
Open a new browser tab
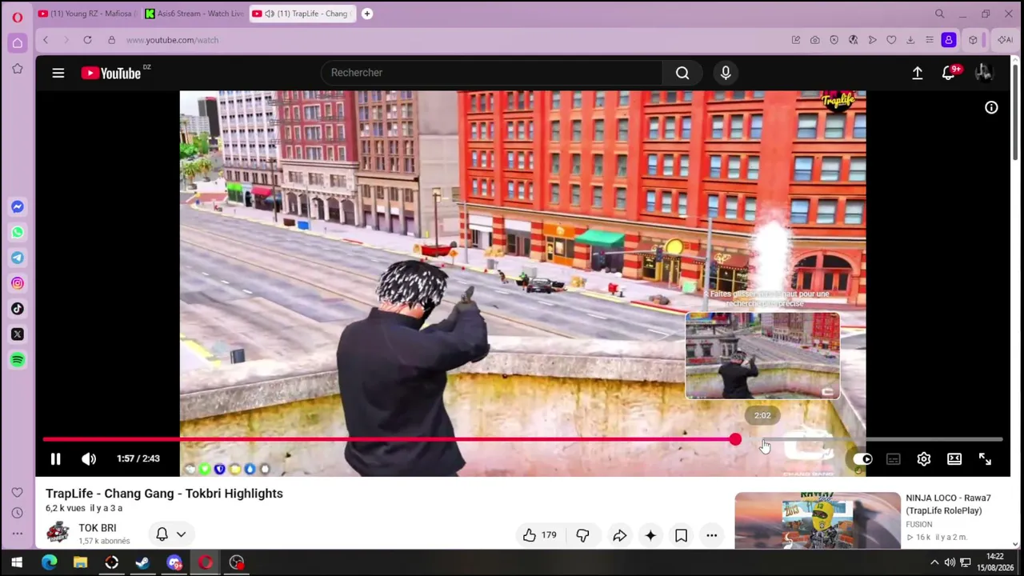pos(367,14)
